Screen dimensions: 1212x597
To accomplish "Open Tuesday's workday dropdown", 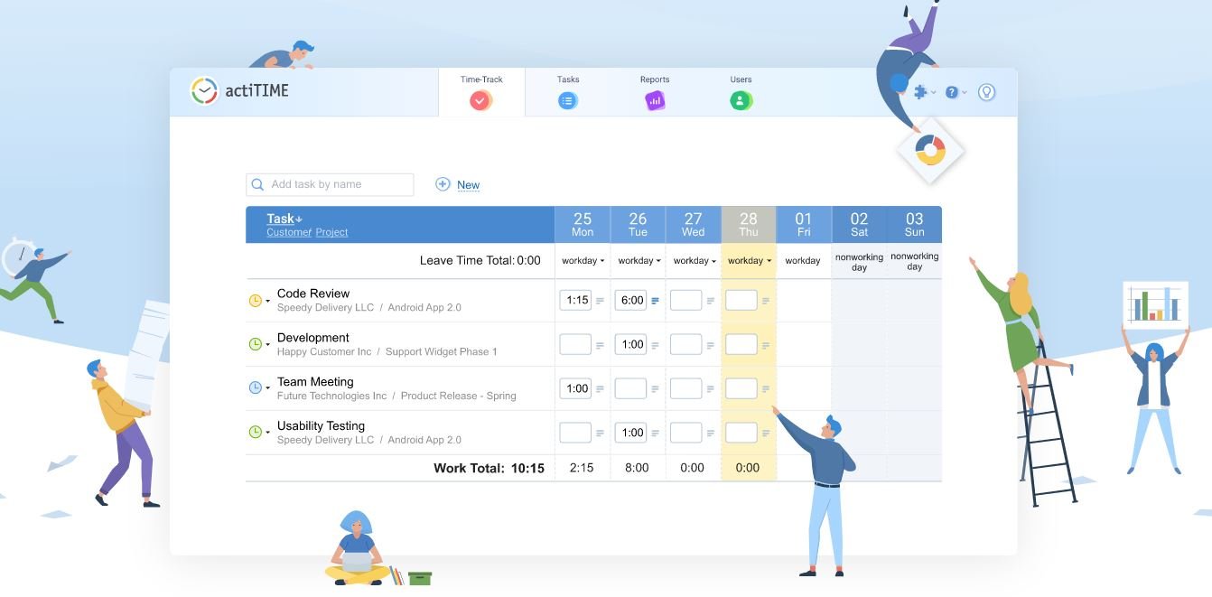I will (639, 261).
